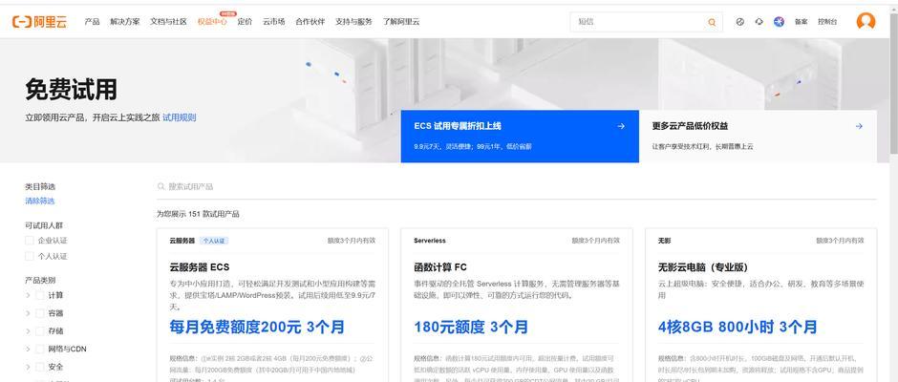The image size is (898, 382).
Task: Open the 定价 menu item
Action: [245, 22]
